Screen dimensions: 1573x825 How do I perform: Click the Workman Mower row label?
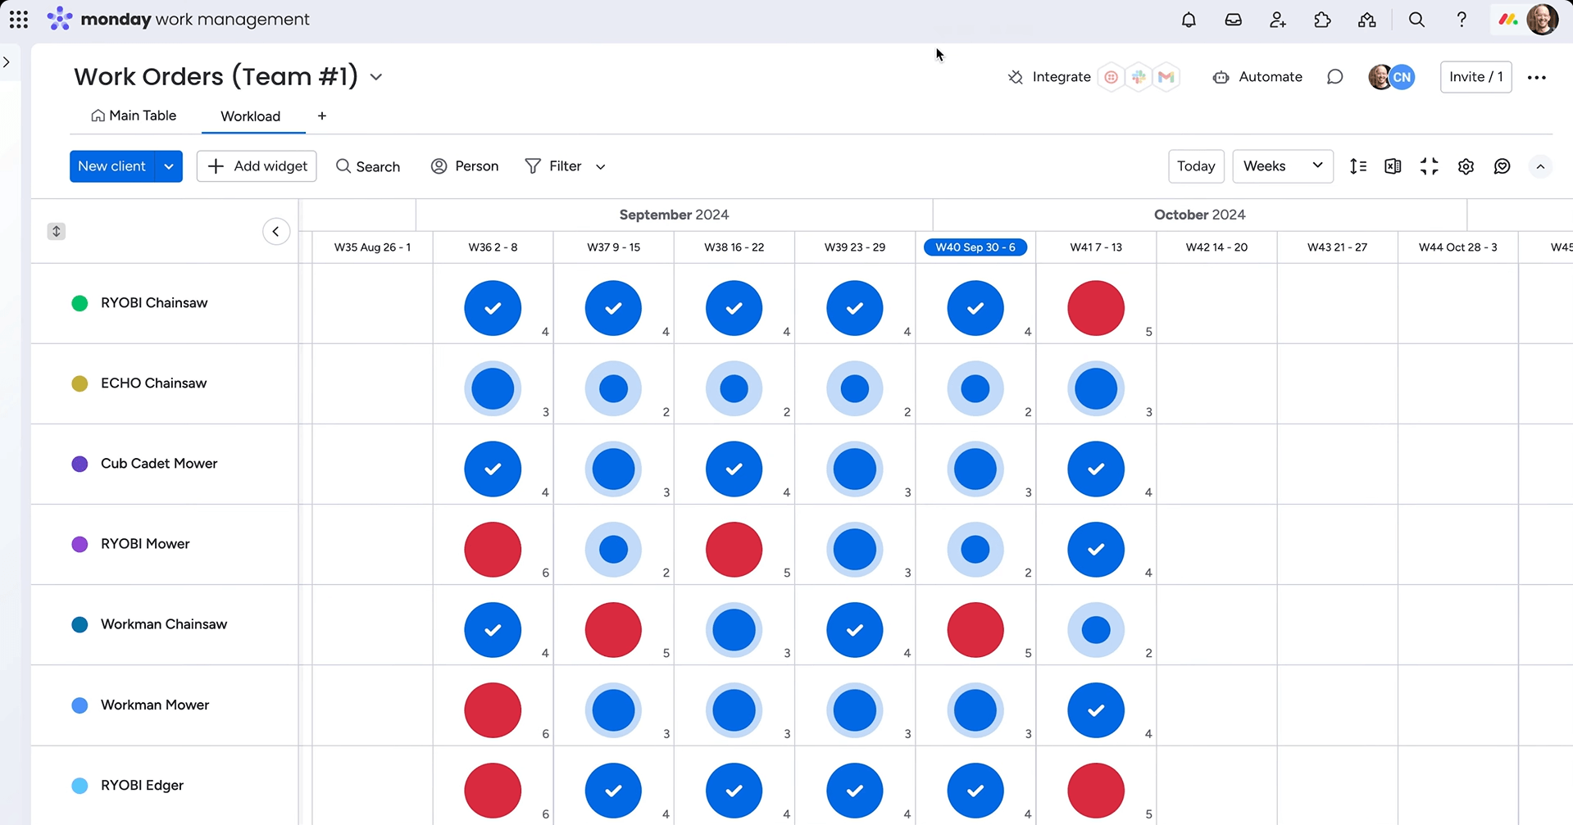[155, 705]
